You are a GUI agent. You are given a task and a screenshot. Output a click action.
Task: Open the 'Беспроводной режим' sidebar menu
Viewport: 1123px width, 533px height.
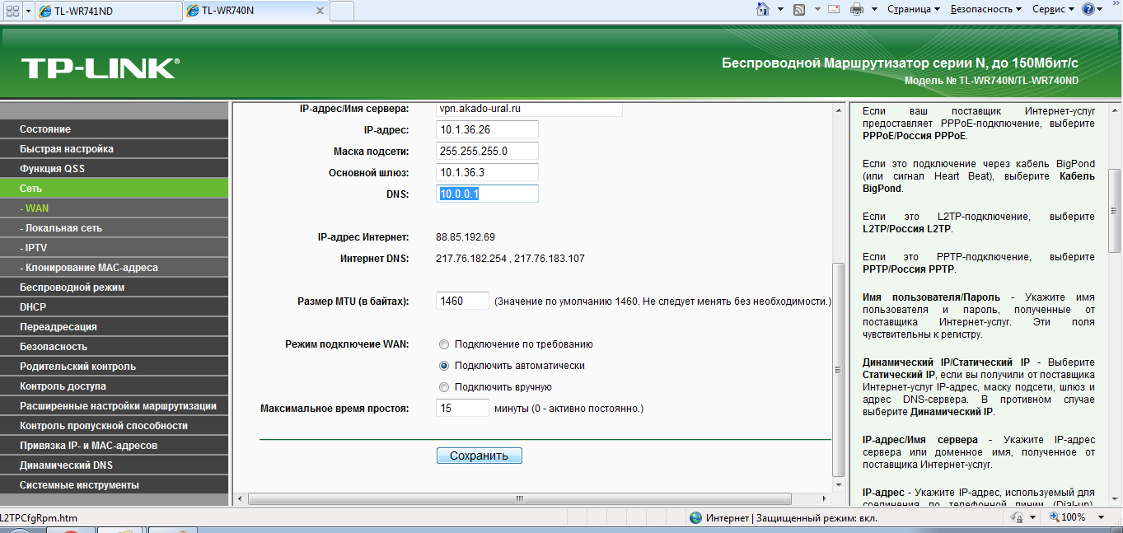click(x=73, y=288)
